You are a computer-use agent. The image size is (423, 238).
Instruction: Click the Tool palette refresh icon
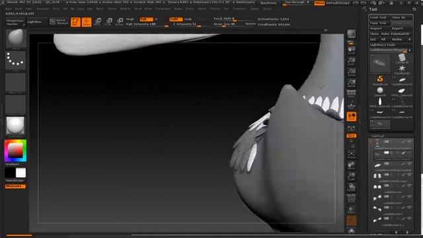[414, 9]
